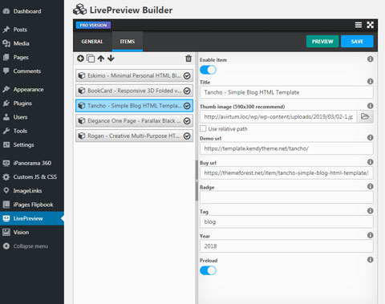The width and height of the screenshot is (385, 304).
Task: Toggle the Preload switch
Action: [x=208, y=270]
